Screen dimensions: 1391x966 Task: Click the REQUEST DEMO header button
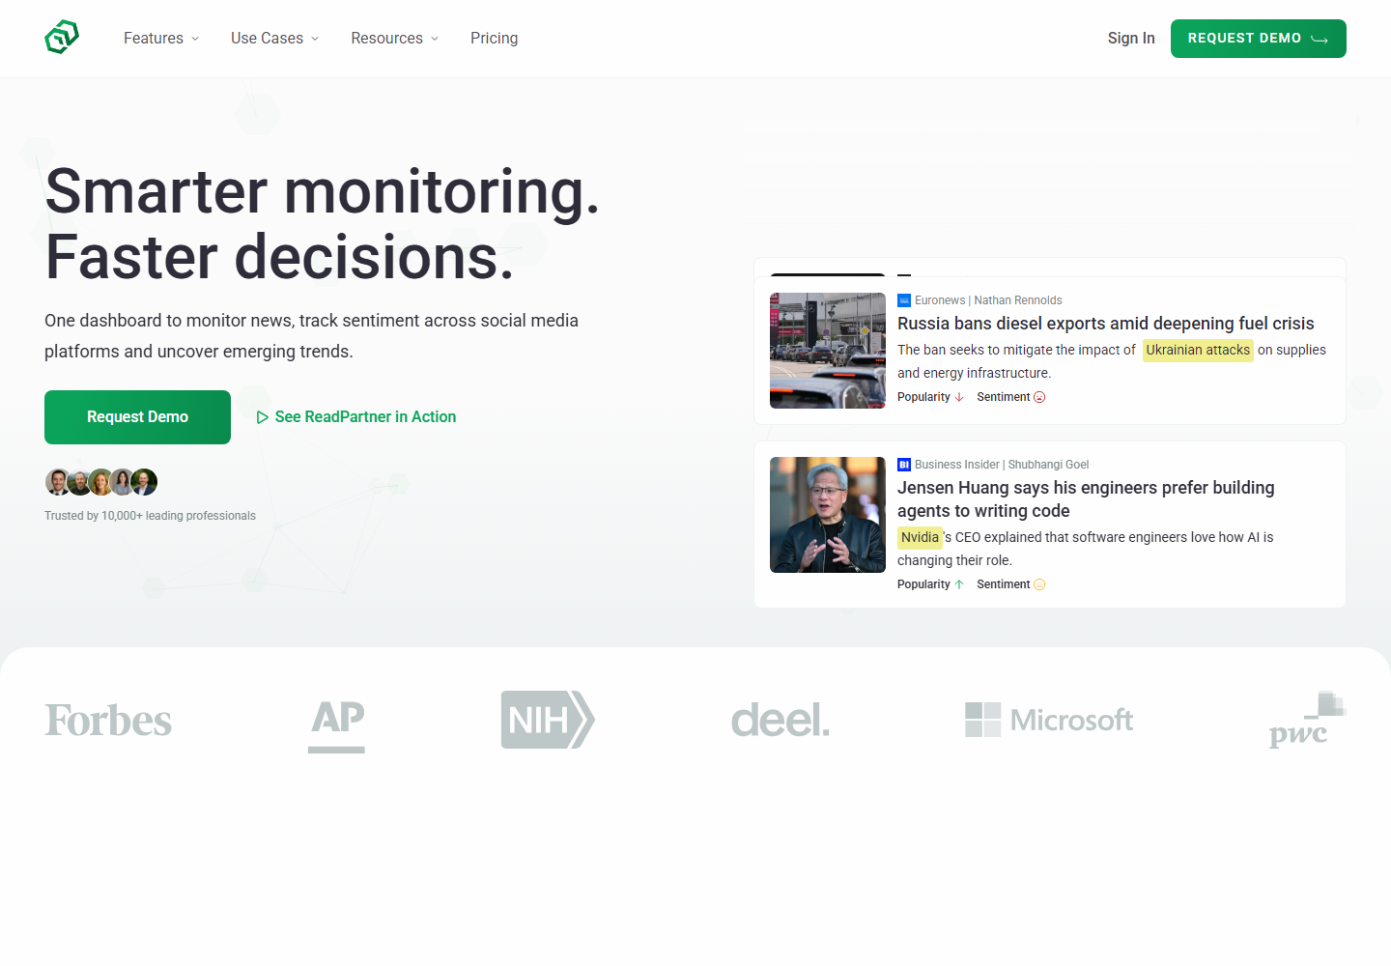(x=1258, y=39)
